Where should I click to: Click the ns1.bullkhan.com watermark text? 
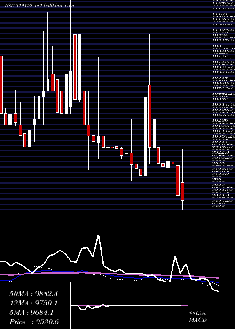coord(55,6)
